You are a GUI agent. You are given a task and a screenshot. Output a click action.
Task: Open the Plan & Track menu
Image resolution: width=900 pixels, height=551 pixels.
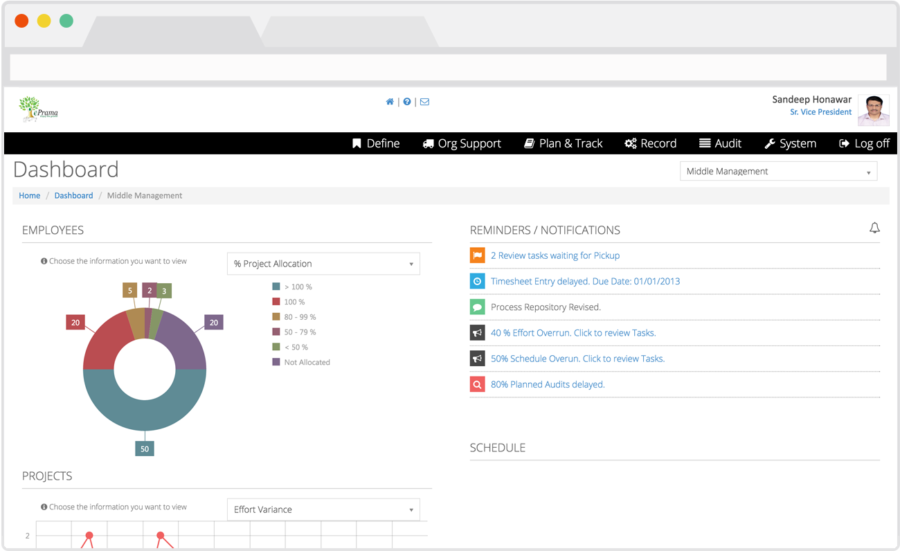pyautogui.click(x=563, y=143)
